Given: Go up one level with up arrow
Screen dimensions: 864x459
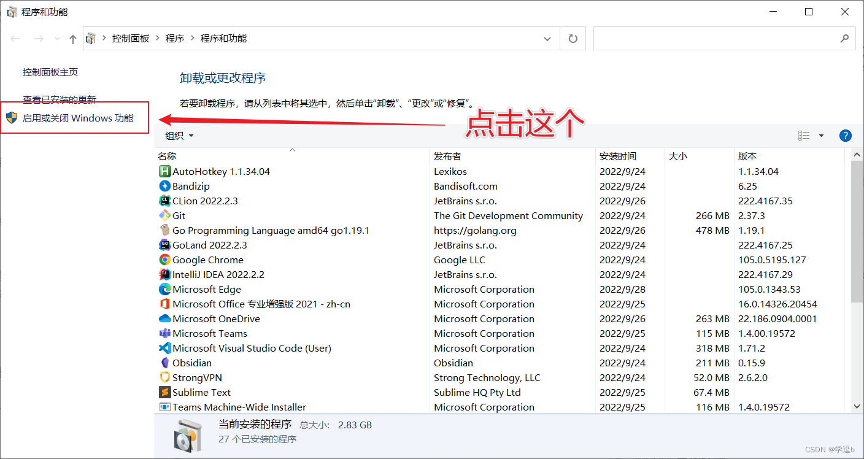Looking at the screenshot, I should pyautogui.click(x=73, y=39).
